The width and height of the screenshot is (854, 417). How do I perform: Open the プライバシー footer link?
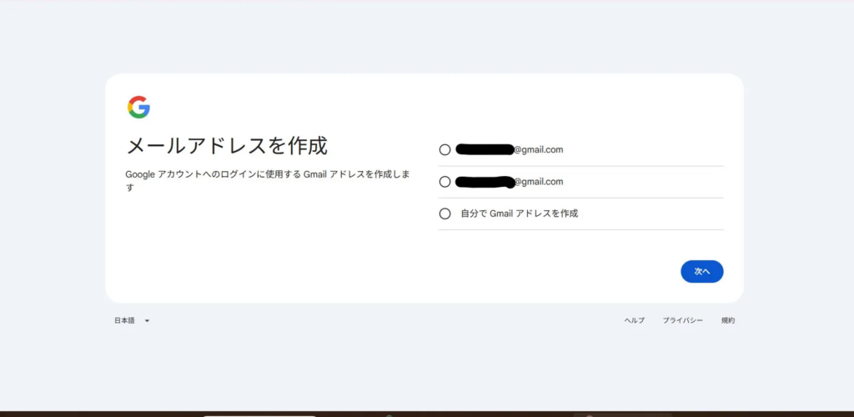682,320
